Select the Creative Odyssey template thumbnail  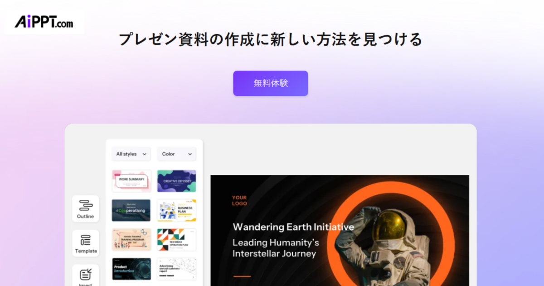click(x=177, y=181)
